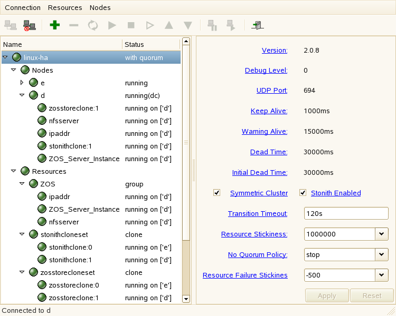Click the move resource down arrow icon
The height and width of the screenshot is (316, 396).
coord(187,25)
